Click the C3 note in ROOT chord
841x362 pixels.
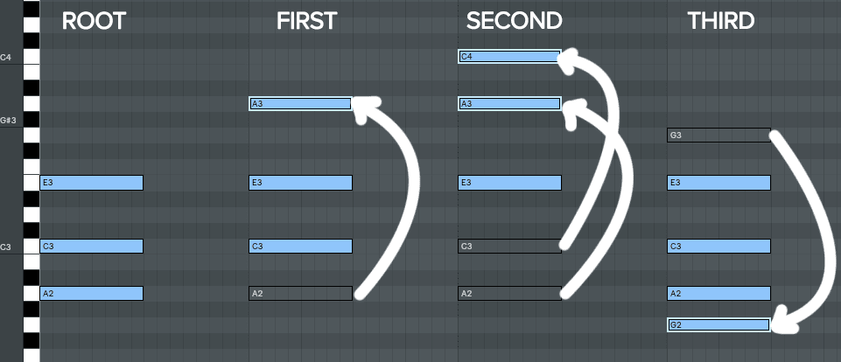point(91,247)
